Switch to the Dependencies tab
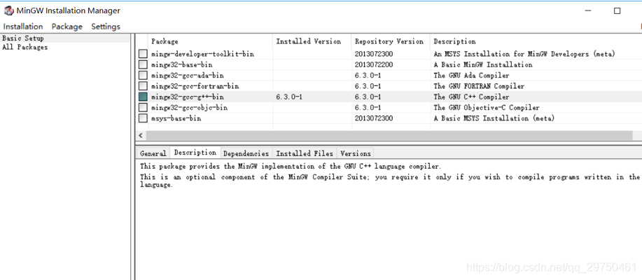This screenshot has height=280, width=642. point(246,153)
